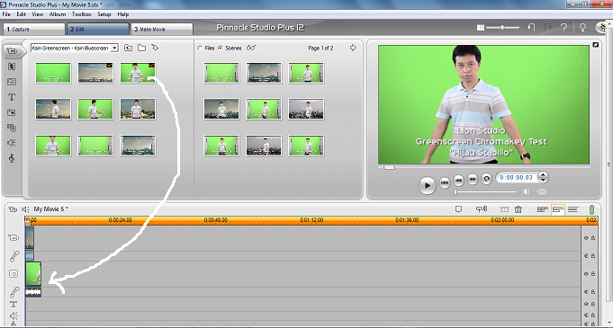Mute the original audio track
The width and height of the screenshot is (613, 328).
(x=586, y=256)
